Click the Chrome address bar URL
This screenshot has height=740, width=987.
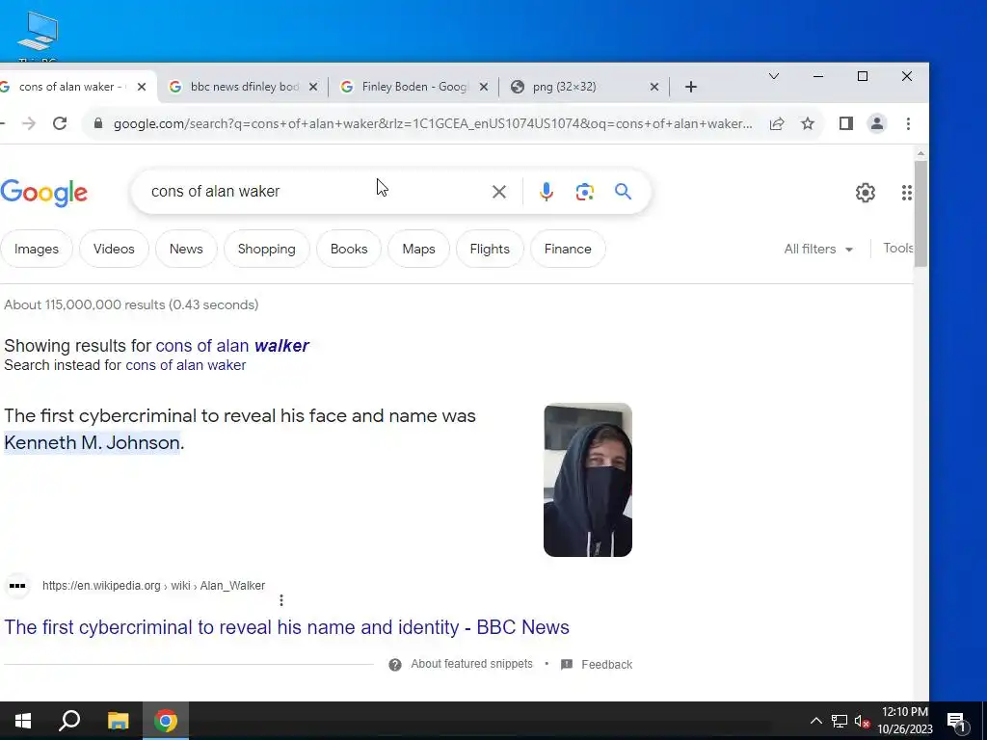[433, 123]
